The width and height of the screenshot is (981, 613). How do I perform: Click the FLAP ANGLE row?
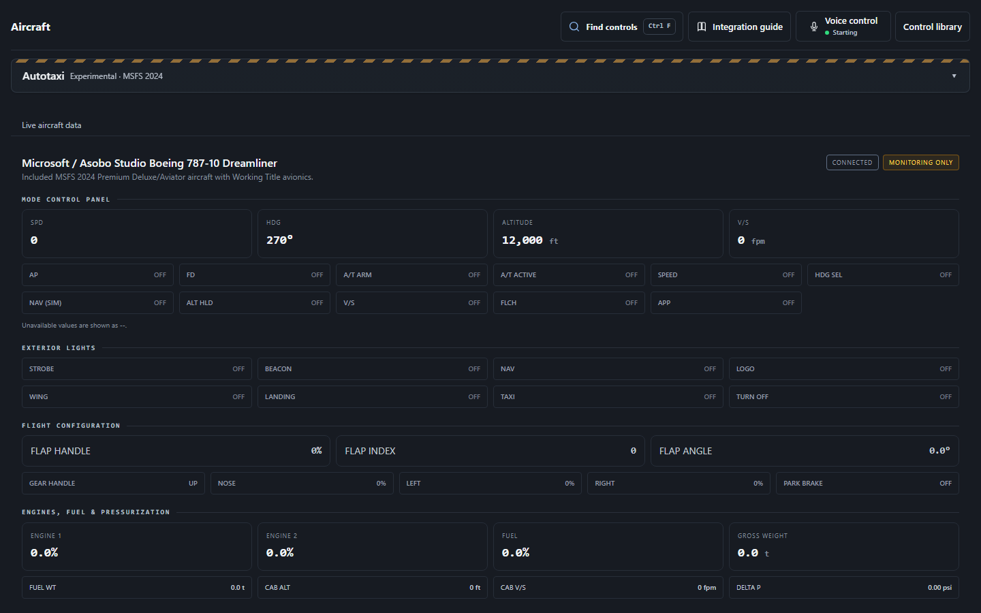(x=805, y=451)
